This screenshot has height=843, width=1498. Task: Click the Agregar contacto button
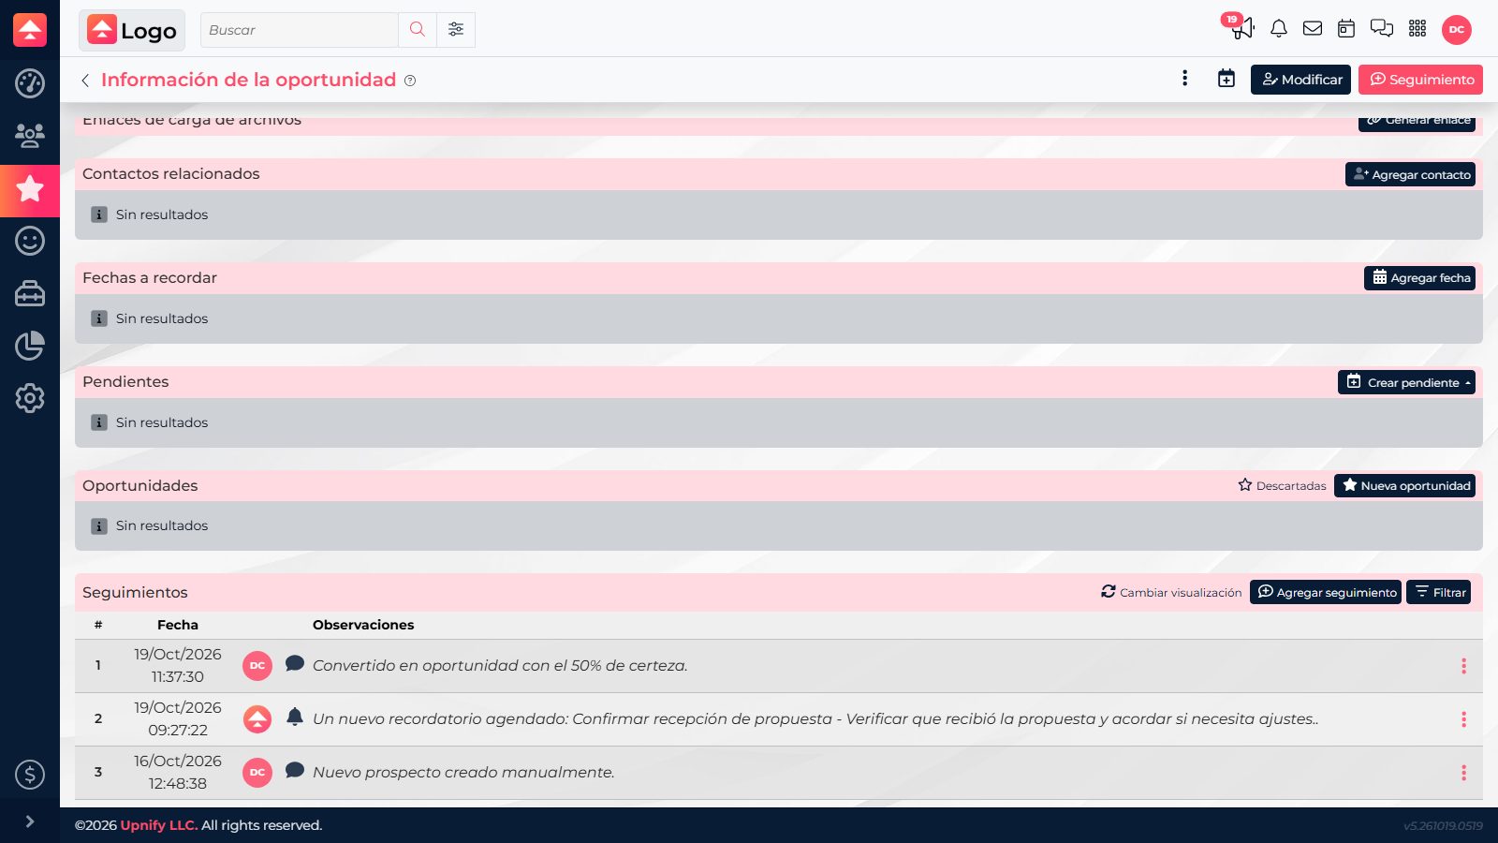[1410, 174]
